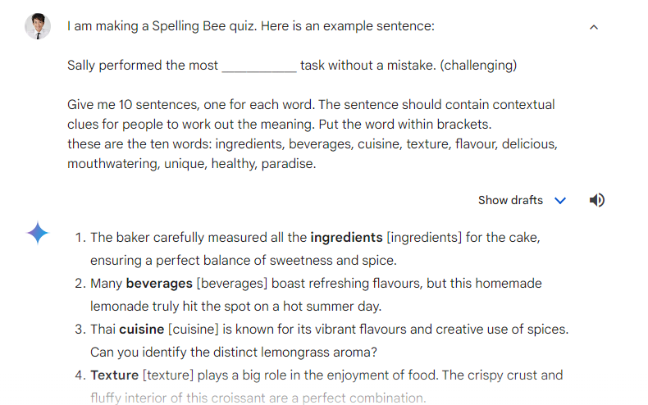Click the bold word cuisine

coord(142,330)
